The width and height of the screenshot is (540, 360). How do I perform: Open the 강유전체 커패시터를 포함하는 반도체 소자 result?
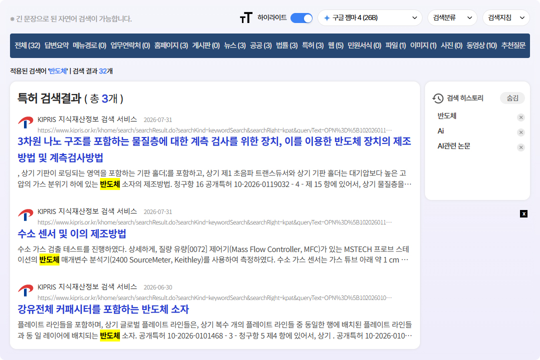click(103, 309)
